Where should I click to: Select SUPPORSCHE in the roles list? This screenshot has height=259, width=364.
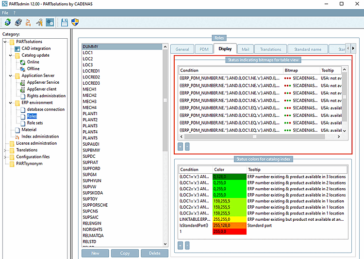click(x=95, y=205)
